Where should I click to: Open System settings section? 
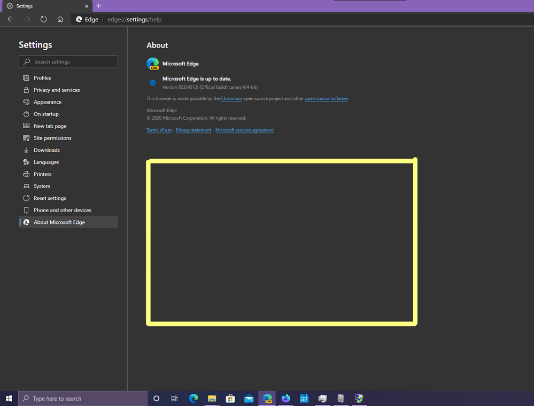(x=68, y=186)
